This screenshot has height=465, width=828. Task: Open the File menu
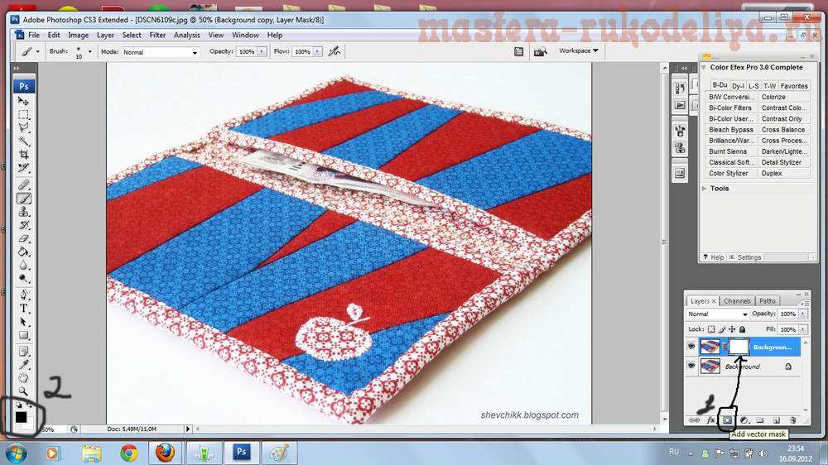click(34, 35)
